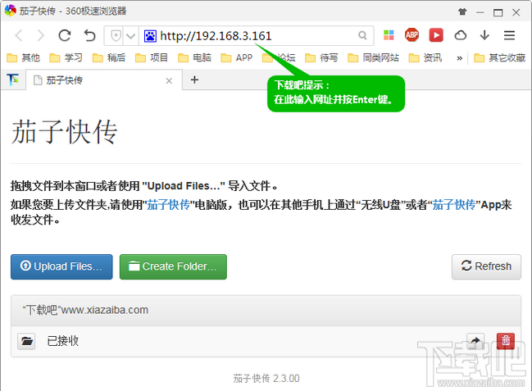532x391 pixels.
Task: Open the APP bookmark folder
Action: (237, 57)
